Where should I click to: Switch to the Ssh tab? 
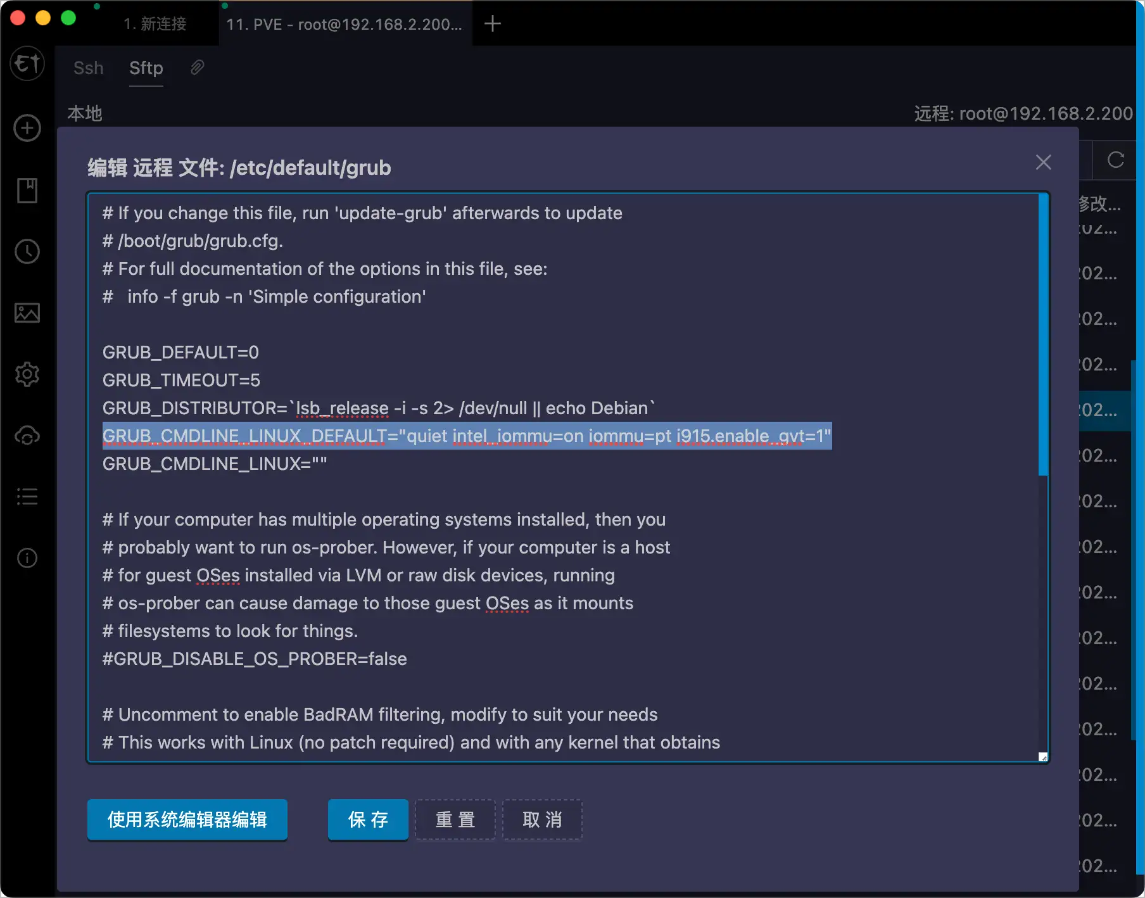pyautogui.click(x=88, y=68)
